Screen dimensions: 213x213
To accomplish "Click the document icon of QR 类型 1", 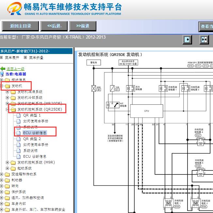I will coord(19,115).
